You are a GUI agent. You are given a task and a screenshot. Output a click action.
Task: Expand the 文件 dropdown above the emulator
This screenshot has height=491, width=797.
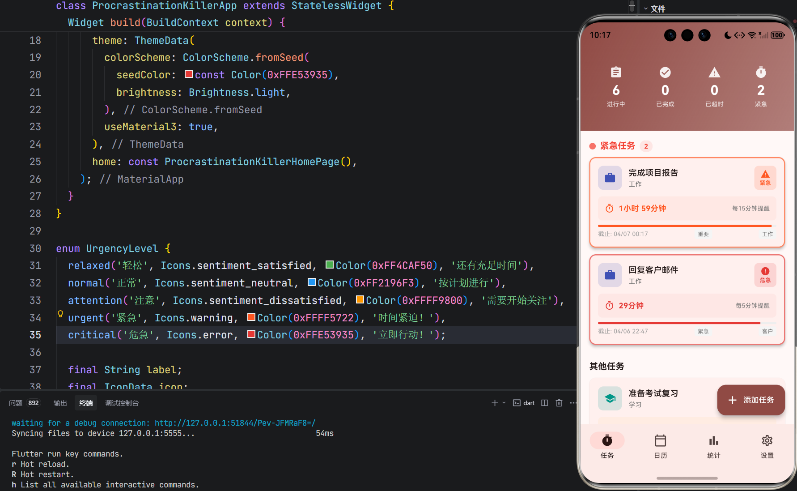pos(654,9)
